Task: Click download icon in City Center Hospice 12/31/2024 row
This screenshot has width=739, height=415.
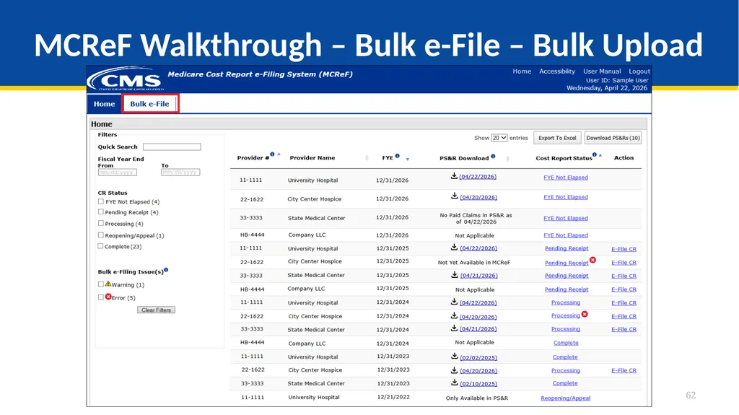Action: 454,315
